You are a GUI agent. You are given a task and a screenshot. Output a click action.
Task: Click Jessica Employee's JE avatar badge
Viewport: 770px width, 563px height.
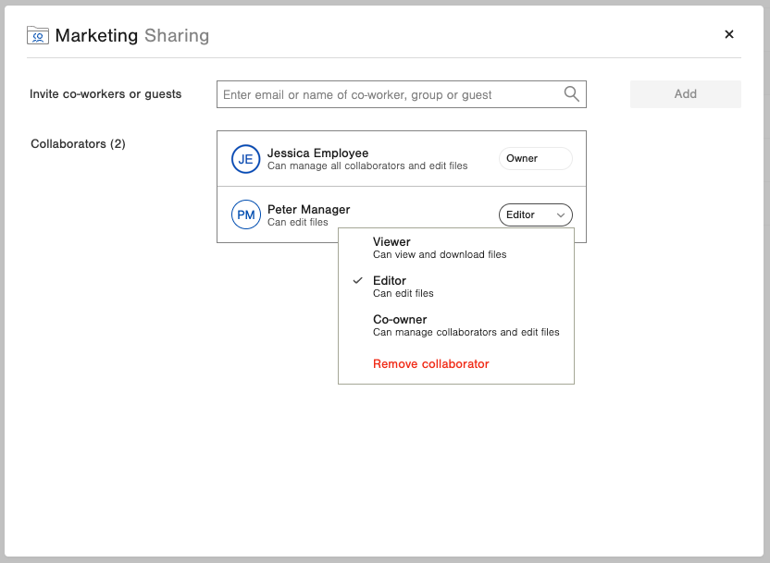tap(245, 158)
